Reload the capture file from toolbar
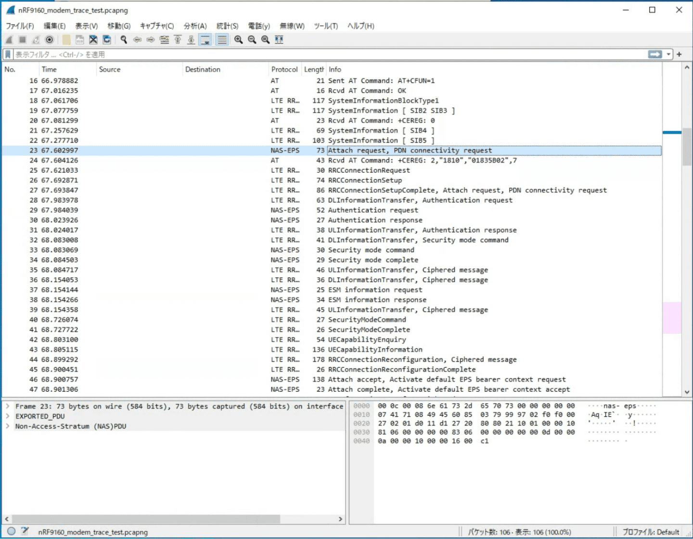 pos(107,40)
